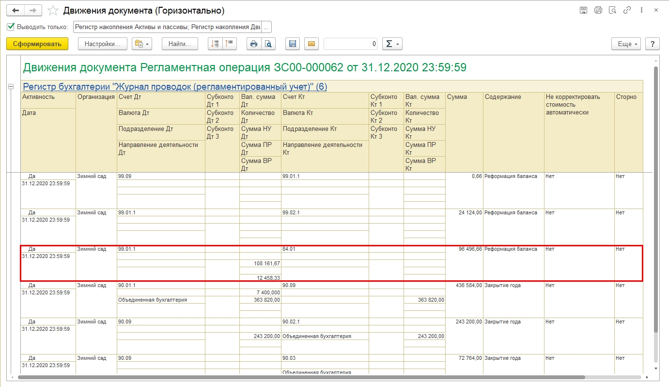
Task: Open the report variants dropdown
Action: (142, 44)
